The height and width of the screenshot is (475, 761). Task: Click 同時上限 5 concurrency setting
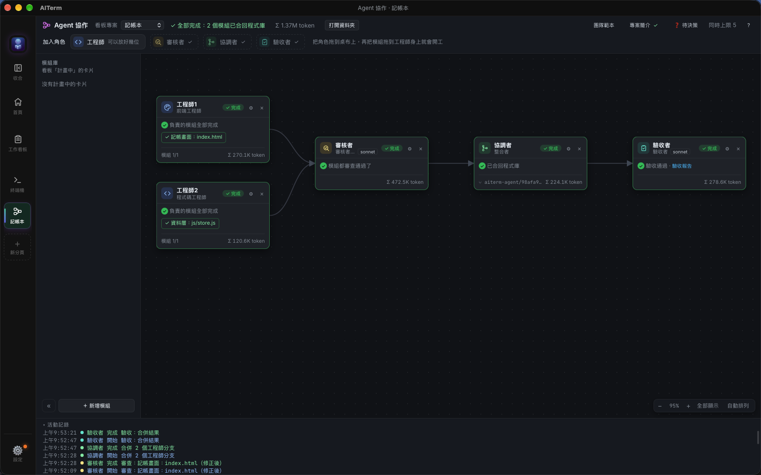[x=722, y=25]
